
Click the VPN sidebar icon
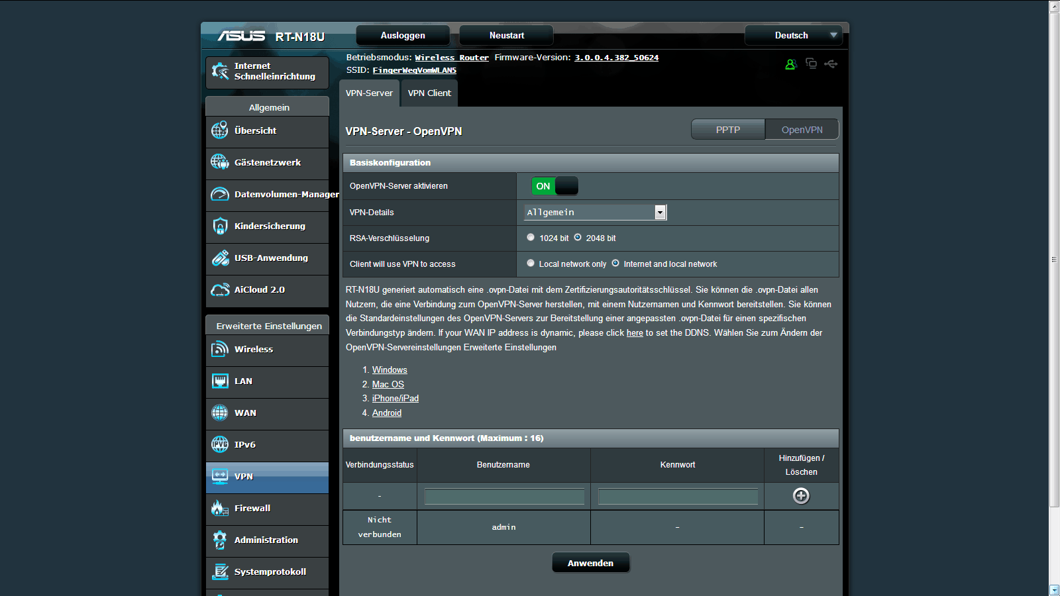pos(220,476)
